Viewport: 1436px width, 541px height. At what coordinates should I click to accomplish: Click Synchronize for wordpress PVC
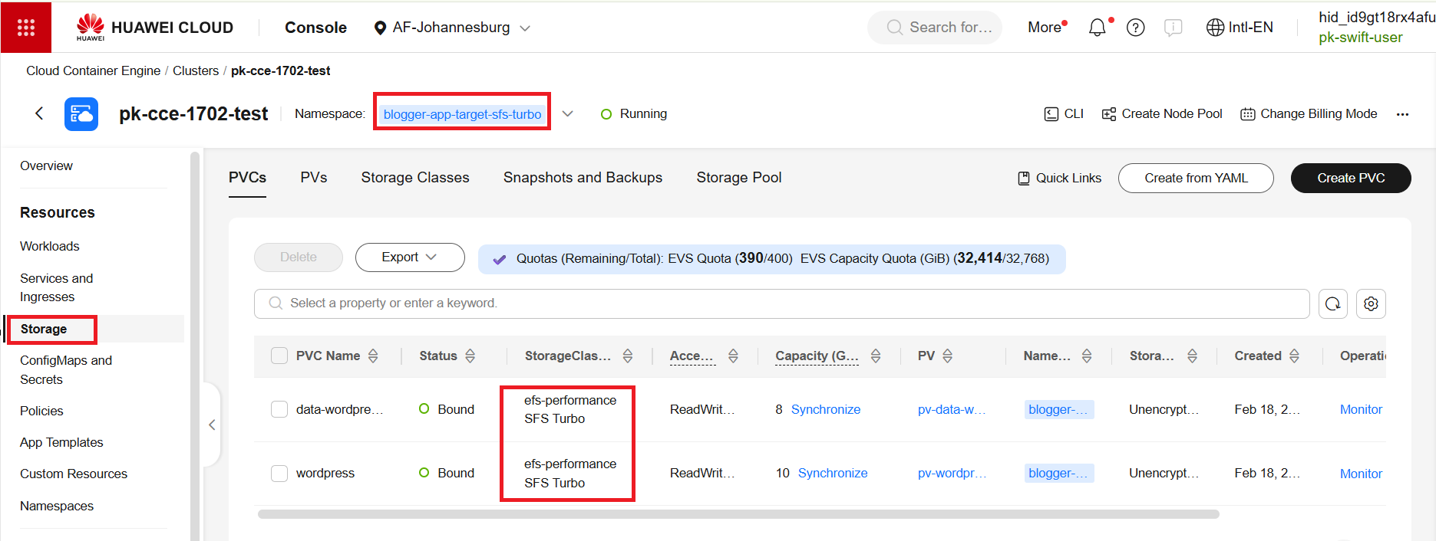pyautogui.click(x=833, y=473)
